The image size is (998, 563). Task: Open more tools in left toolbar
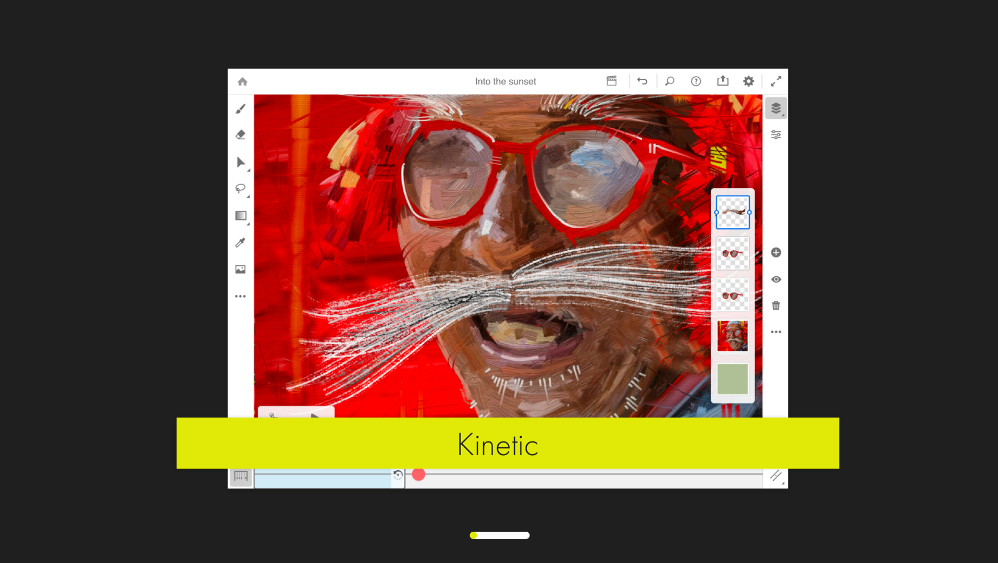[240, 296]
